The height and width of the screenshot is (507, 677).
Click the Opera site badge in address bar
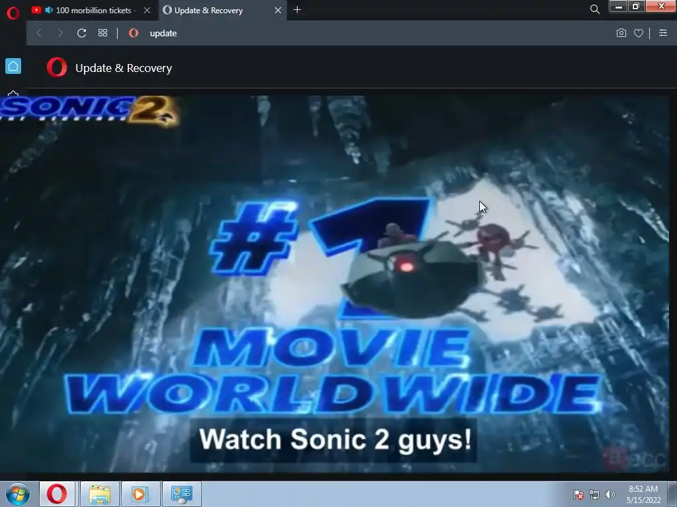click(x=134, y=33)
